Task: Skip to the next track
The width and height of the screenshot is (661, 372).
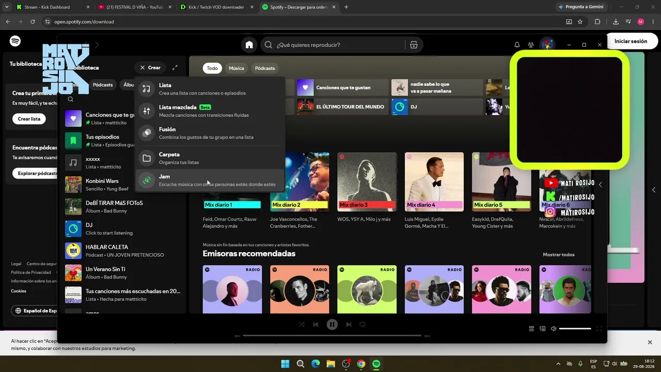Action: coord(349,324)
